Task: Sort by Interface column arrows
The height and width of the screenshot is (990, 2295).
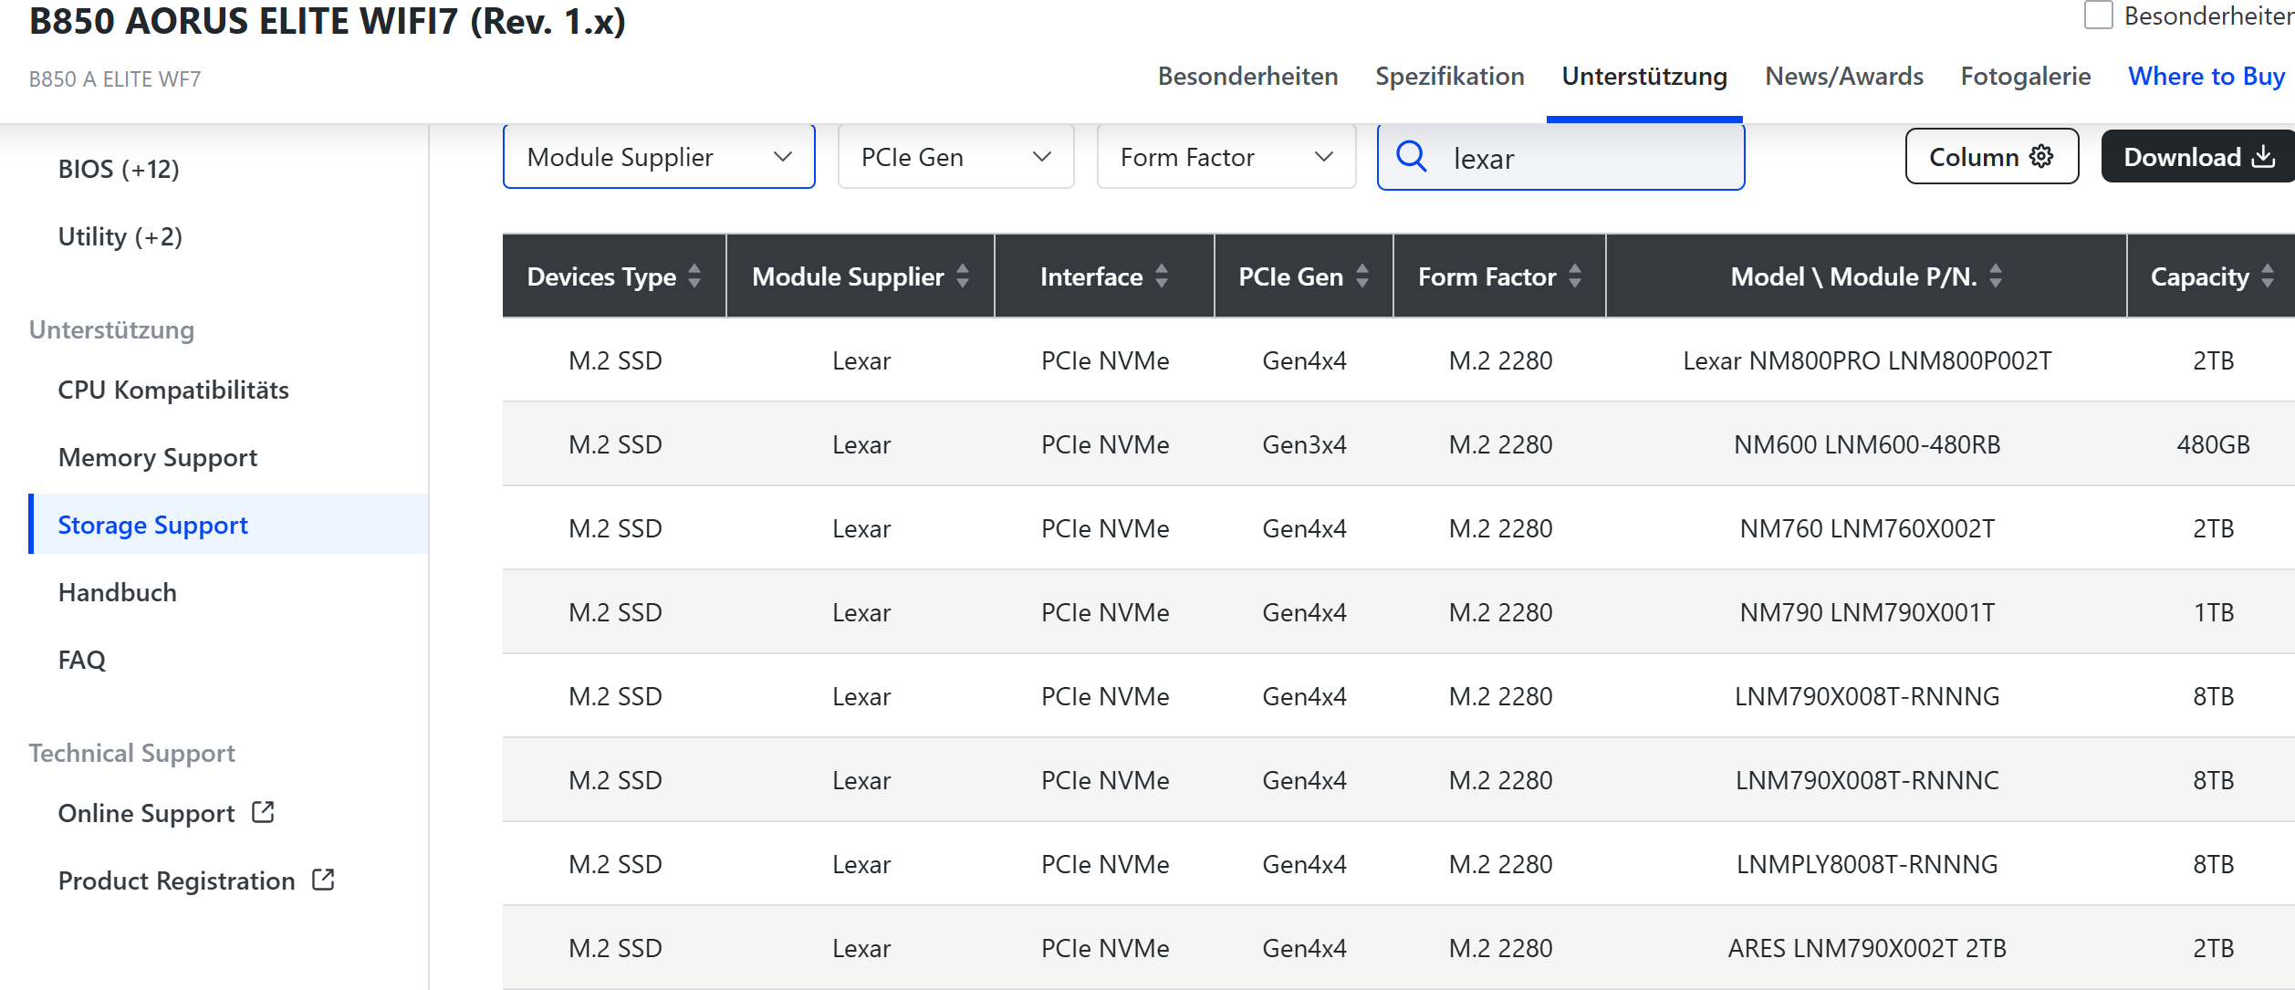Action: [x=1162, y=276]
